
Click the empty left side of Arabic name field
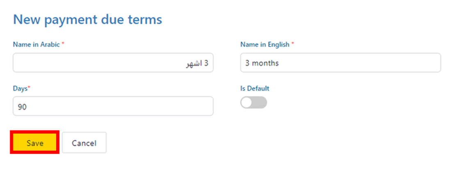pos(61,63)
